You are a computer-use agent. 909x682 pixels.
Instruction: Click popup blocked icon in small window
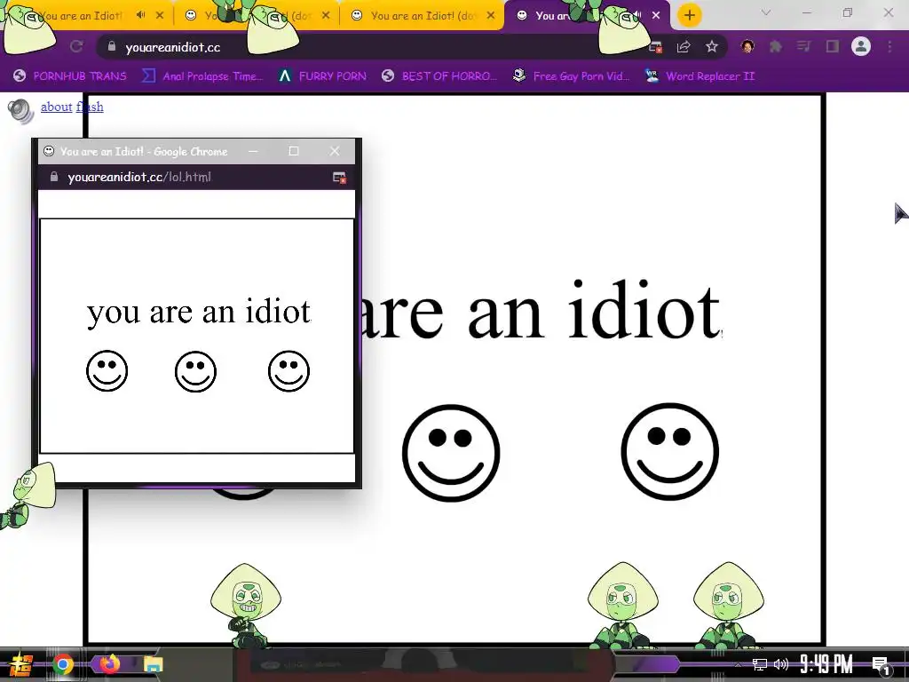pyautogui.click(x=339, y=178)
